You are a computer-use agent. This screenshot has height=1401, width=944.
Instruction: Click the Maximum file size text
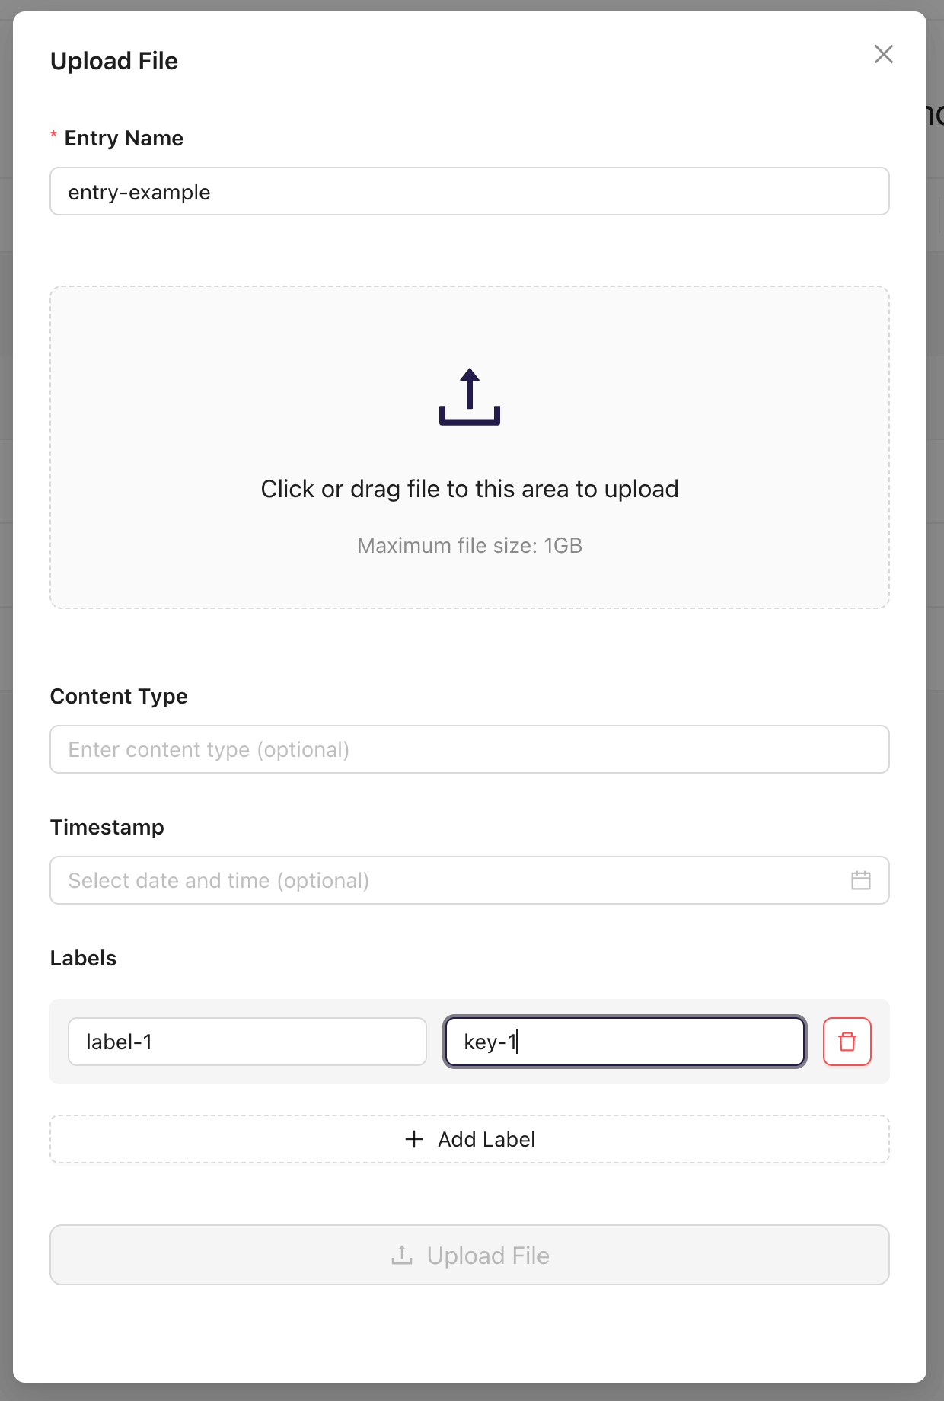(469, 545)
